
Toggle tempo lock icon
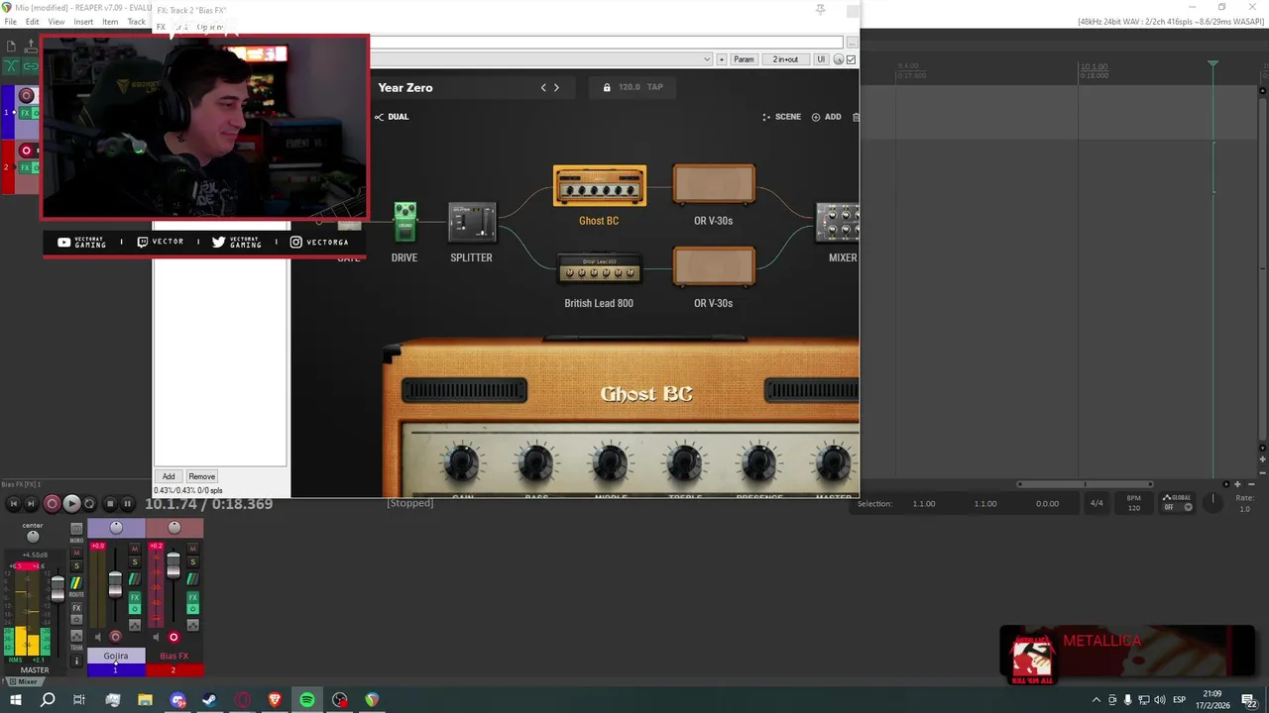607,87
